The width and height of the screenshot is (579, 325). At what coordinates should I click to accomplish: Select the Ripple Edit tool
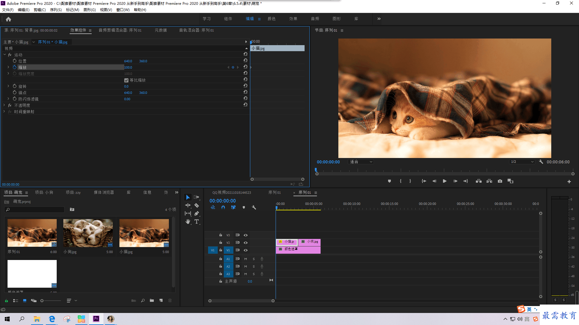click(x=188, y=205)
